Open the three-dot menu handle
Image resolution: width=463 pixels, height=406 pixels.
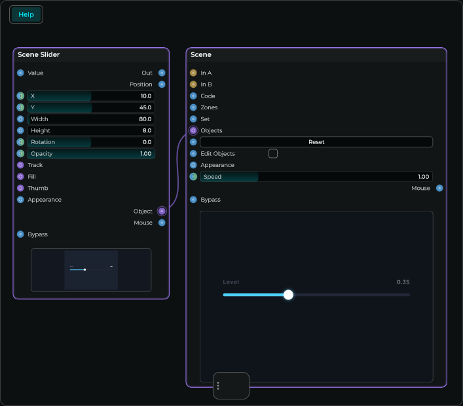pyautogui.click(x=218, y=386)
